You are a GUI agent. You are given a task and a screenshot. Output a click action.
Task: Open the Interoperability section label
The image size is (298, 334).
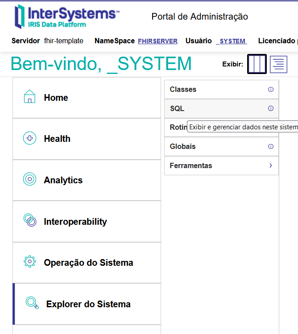(x=75, y=222)
